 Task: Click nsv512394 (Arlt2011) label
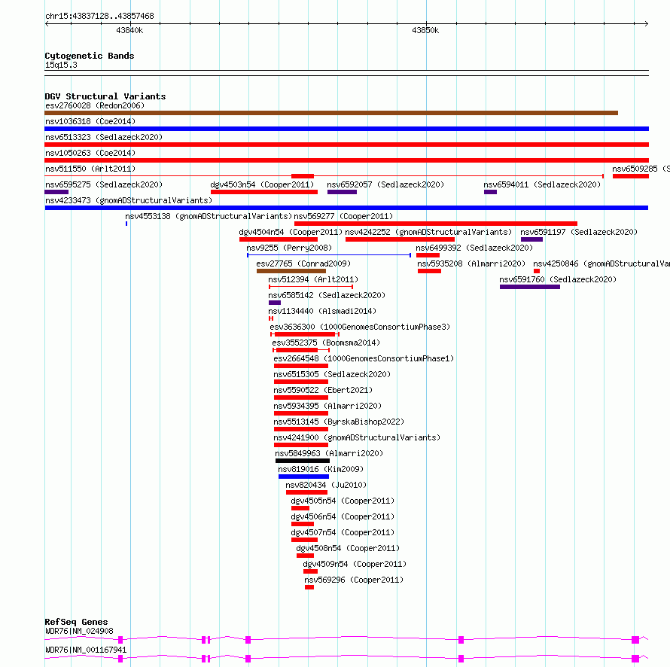click(313, 279)
